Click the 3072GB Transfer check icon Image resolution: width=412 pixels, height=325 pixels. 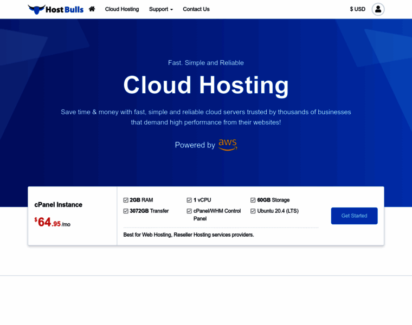click(126, 211)
